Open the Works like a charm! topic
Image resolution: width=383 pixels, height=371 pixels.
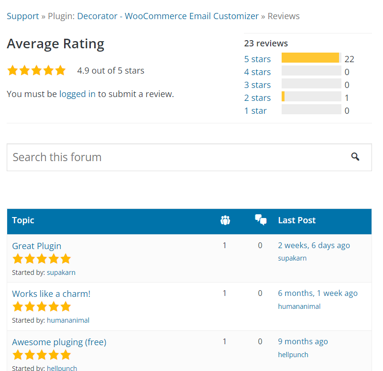point(51,294)
